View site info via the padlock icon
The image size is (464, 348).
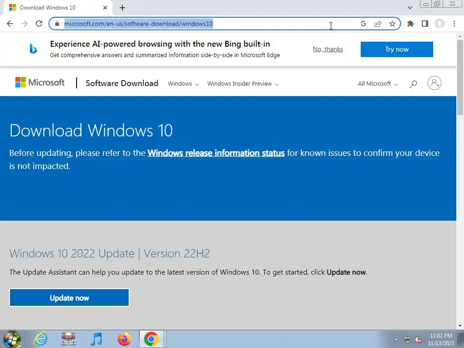click(57, 24)
